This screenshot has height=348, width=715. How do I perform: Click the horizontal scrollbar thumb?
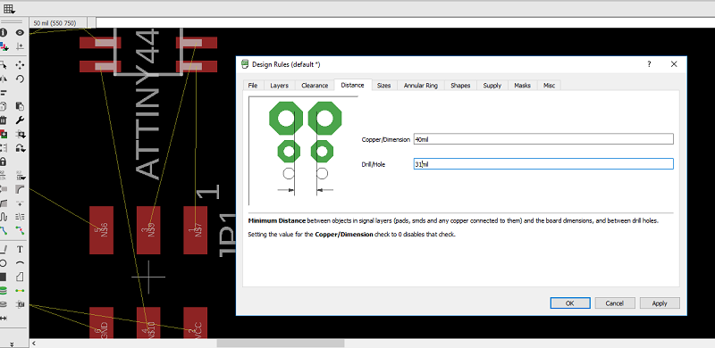point(281,344)
